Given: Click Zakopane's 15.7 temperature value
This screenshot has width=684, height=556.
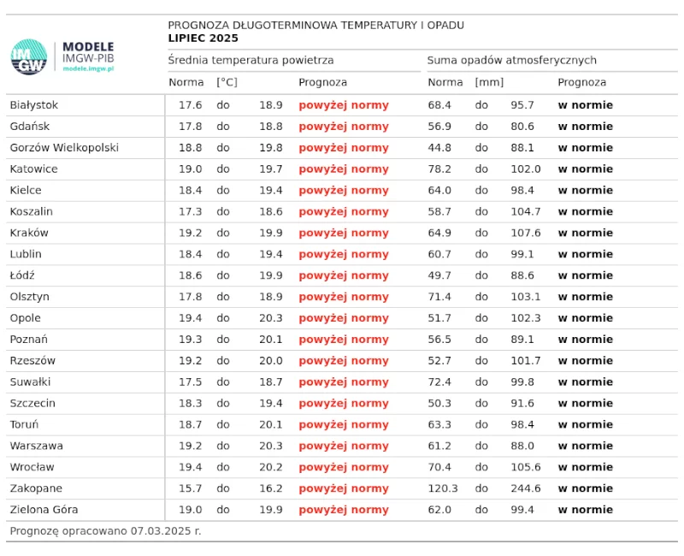Looking at the screenshot, I should pos(190,488).
